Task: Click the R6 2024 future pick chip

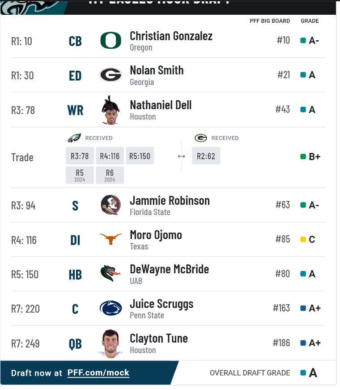Action: pyautogui.click(x=110, y=175)
